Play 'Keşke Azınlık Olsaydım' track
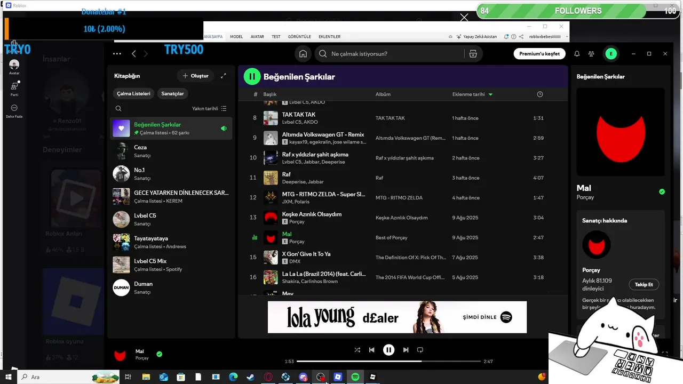683x384 pixels. [312, 214]
